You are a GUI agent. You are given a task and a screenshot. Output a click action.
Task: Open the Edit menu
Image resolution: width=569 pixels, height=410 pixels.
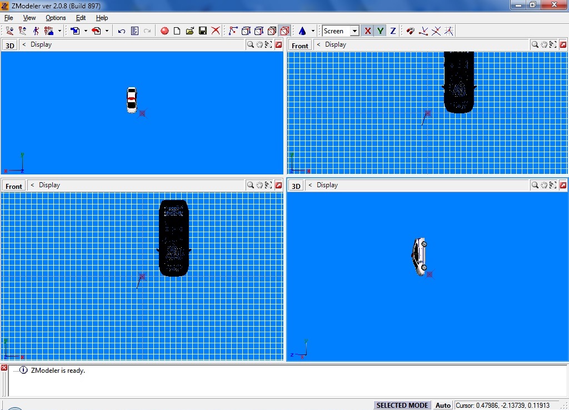81,18
